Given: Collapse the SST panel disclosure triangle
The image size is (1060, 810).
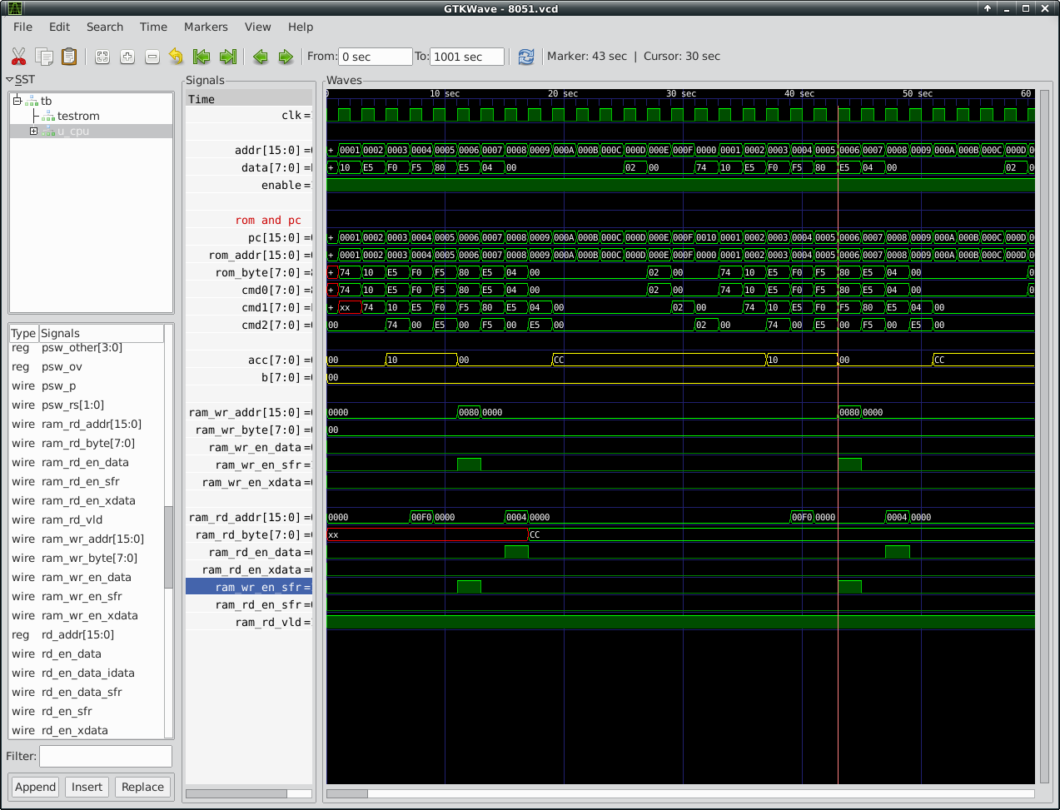Looking at the screenshot, I should coord(10,80).
